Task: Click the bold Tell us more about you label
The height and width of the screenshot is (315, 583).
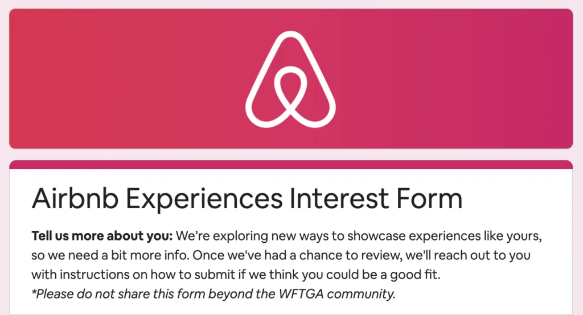Action: click(102, 236)
